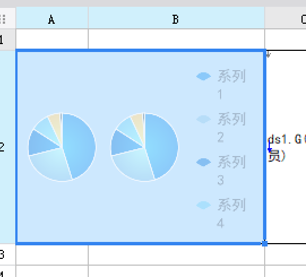Select row 1 header
The image size is (306, 277).
point(7,40)
